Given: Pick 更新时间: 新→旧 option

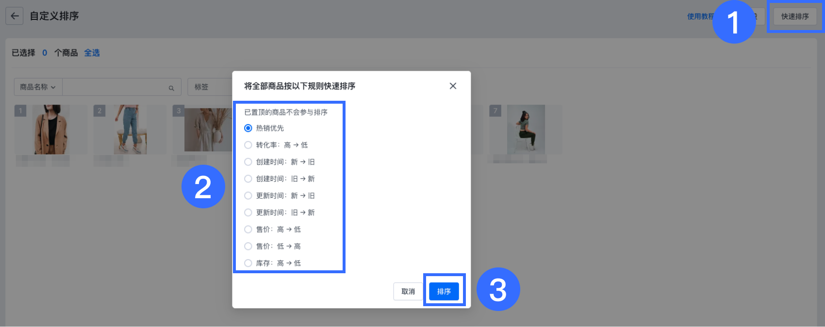Looking at the screenshot, I should click(x=248, y=196).
